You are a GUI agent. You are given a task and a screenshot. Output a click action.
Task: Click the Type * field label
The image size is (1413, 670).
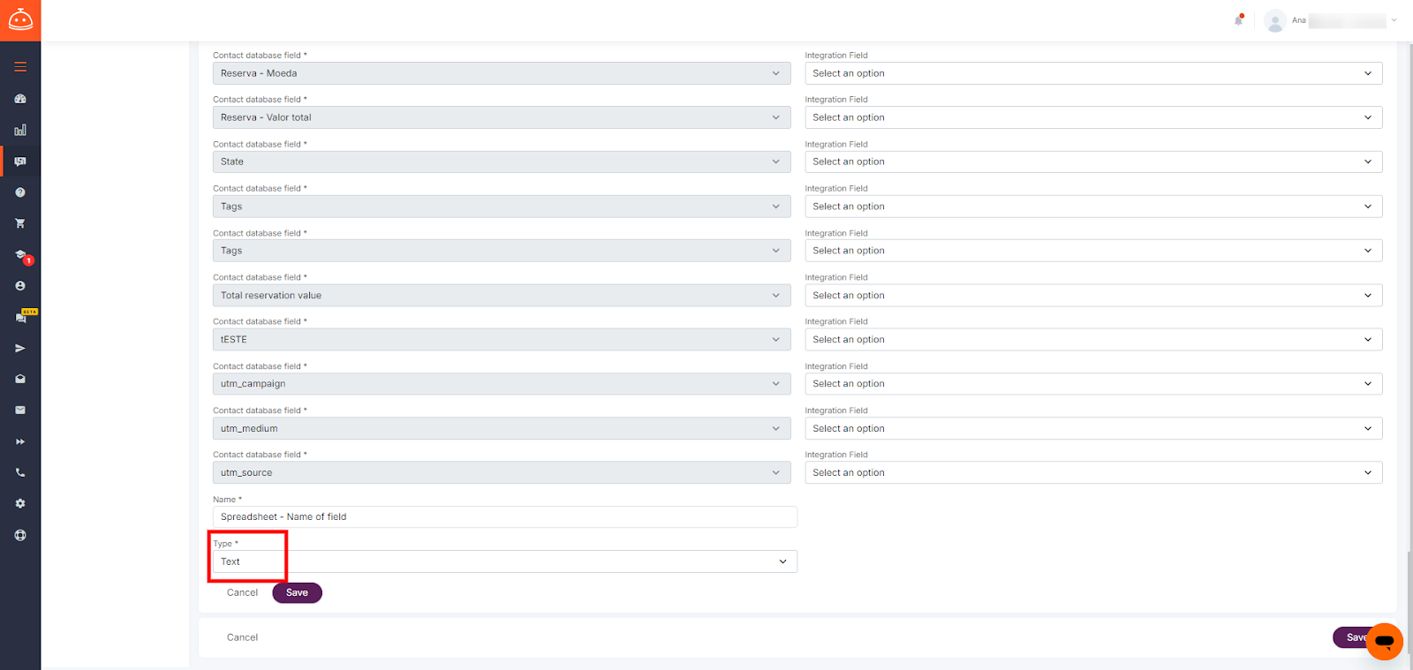coord(225,544)
